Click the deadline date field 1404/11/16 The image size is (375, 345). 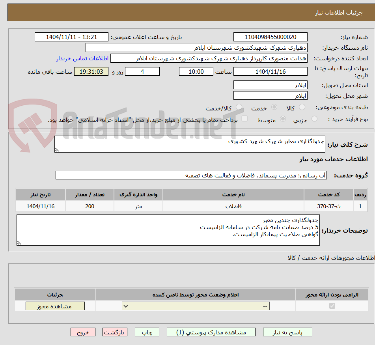tap(270, 71)
